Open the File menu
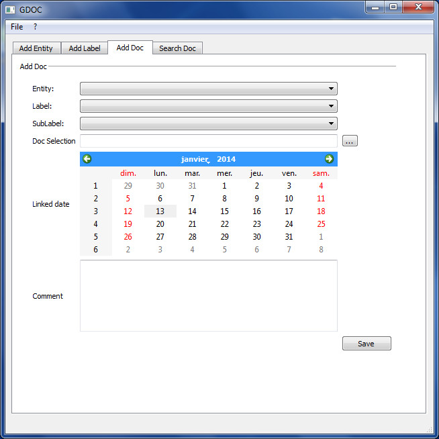439x439 pixels. 17,27
